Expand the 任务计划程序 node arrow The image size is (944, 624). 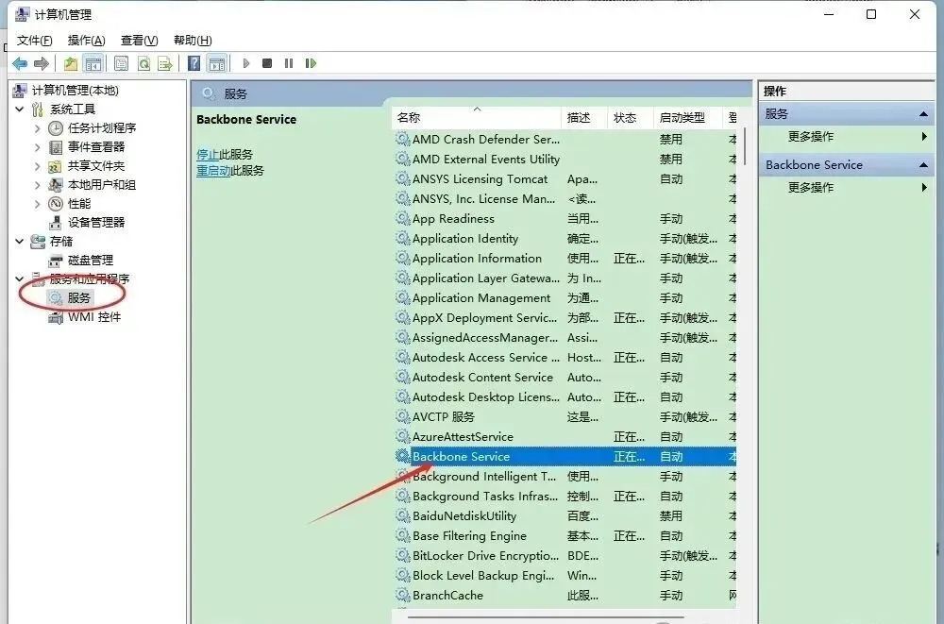[38, 128]
